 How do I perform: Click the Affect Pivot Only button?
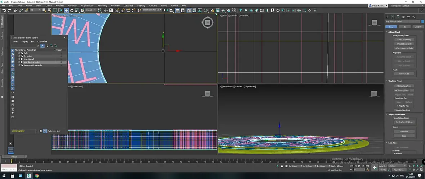click(x=404, y=40)
